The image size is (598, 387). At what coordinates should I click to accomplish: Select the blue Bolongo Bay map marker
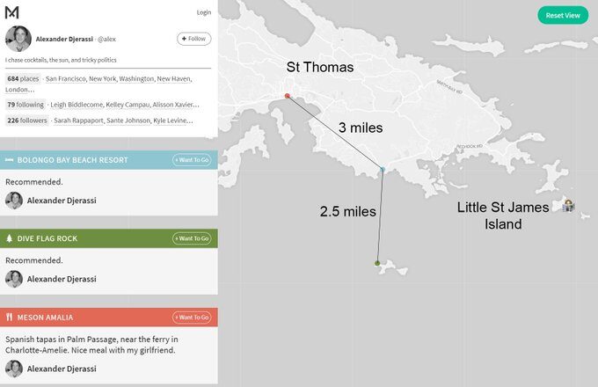[383, 169]
